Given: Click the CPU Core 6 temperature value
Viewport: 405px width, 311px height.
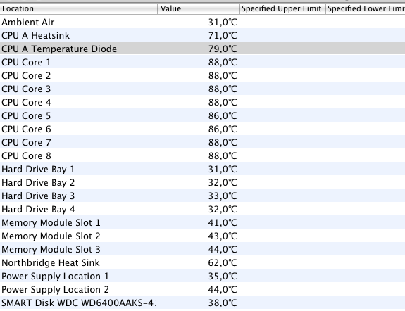Looking at the screenshot, I should click(x=223, y=129).
